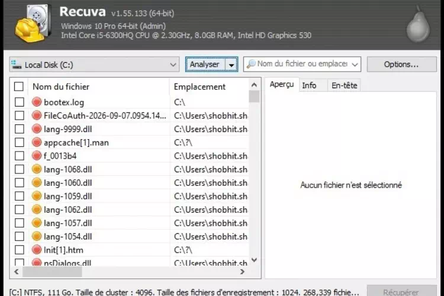Check the box for appcache[1].man
This screenshot has width=444, height=296.
pyautogui.click(x=20, y=142)
